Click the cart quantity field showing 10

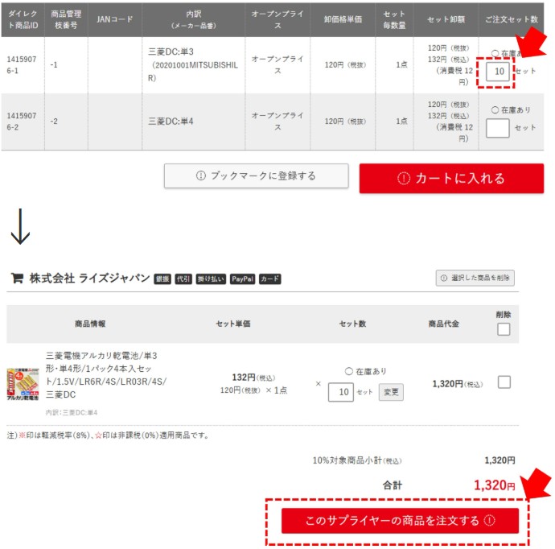pos(342,392)
